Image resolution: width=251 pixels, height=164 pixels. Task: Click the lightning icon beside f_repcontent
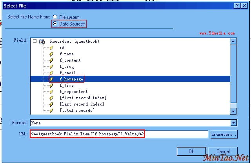click(51, 92)
